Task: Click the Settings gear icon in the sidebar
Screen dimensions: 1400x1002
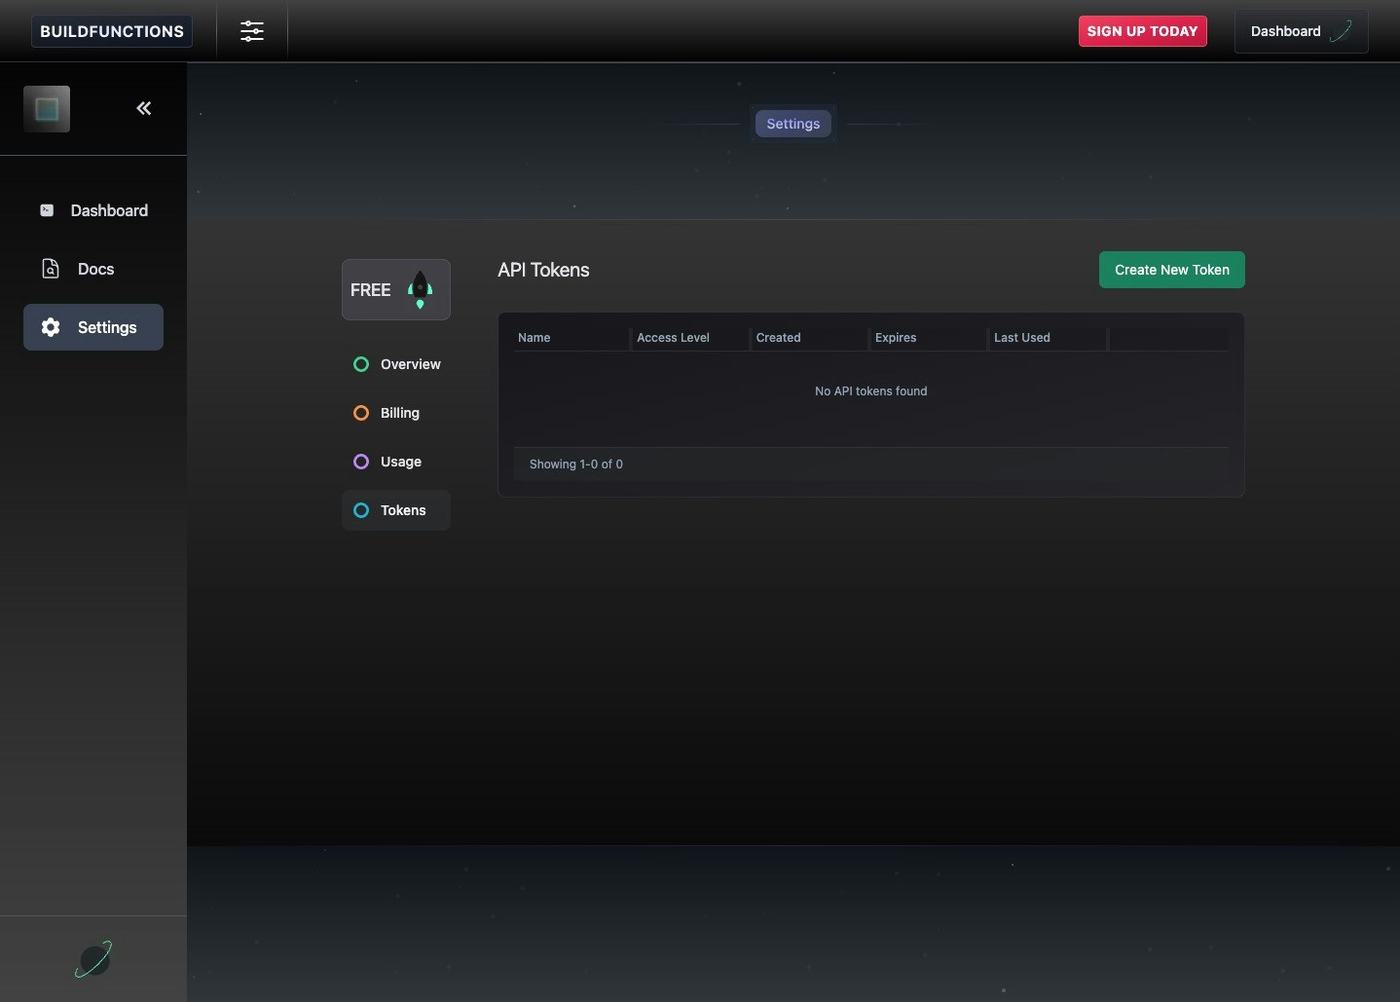Action: click(50, 328)
